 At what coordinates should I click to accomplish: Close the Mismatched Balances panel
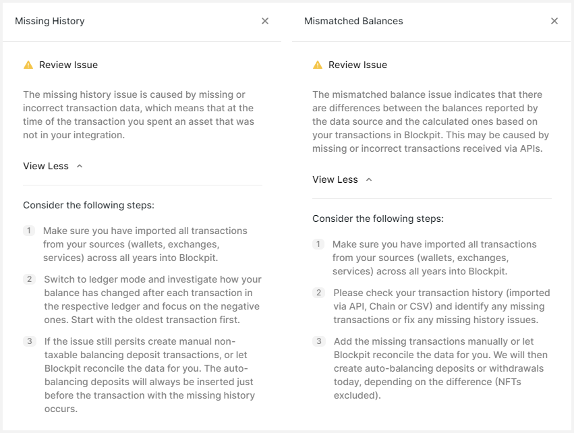pyautogui.click(x=554, y=21)
